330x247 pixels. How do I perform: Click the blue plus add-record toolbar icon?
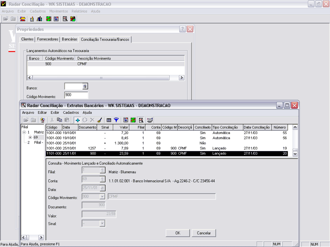(77, 120)
